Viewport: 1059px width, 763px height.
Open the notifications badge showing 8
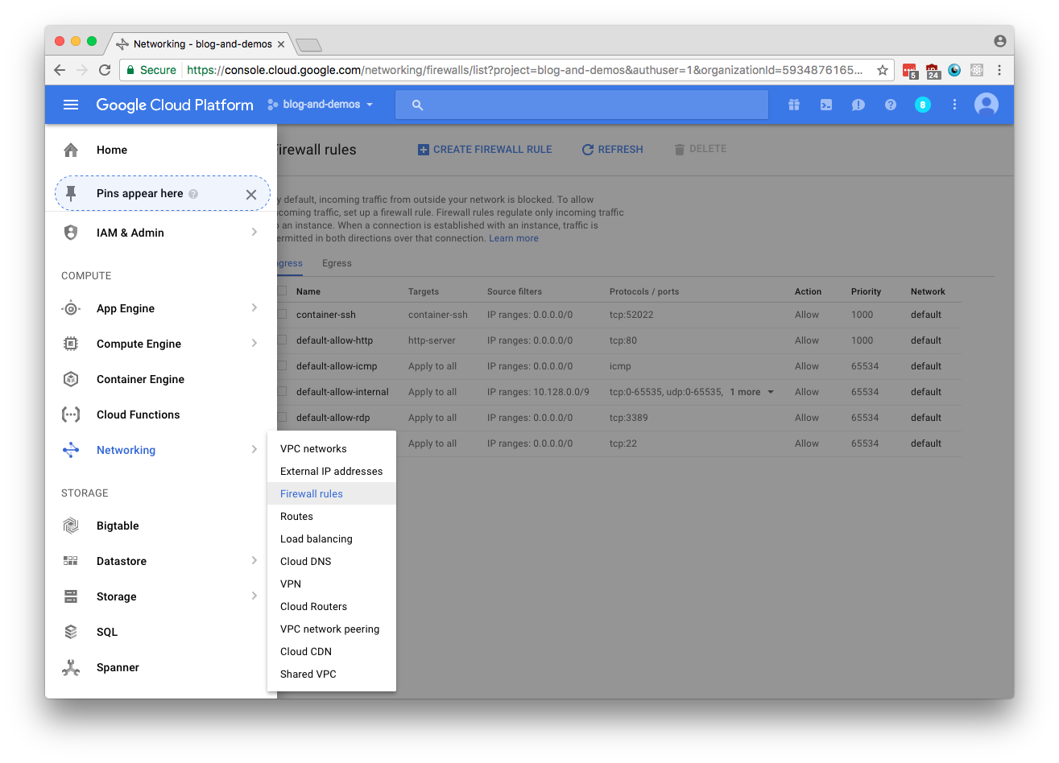(x=923, y=105)
